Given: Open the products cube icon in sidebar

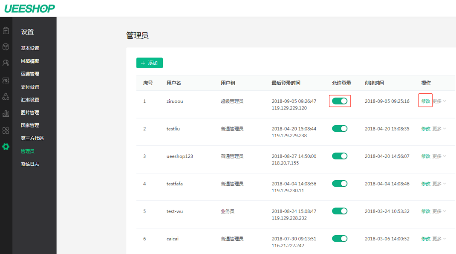Looking at the screenshot, I should coord(6,46).
